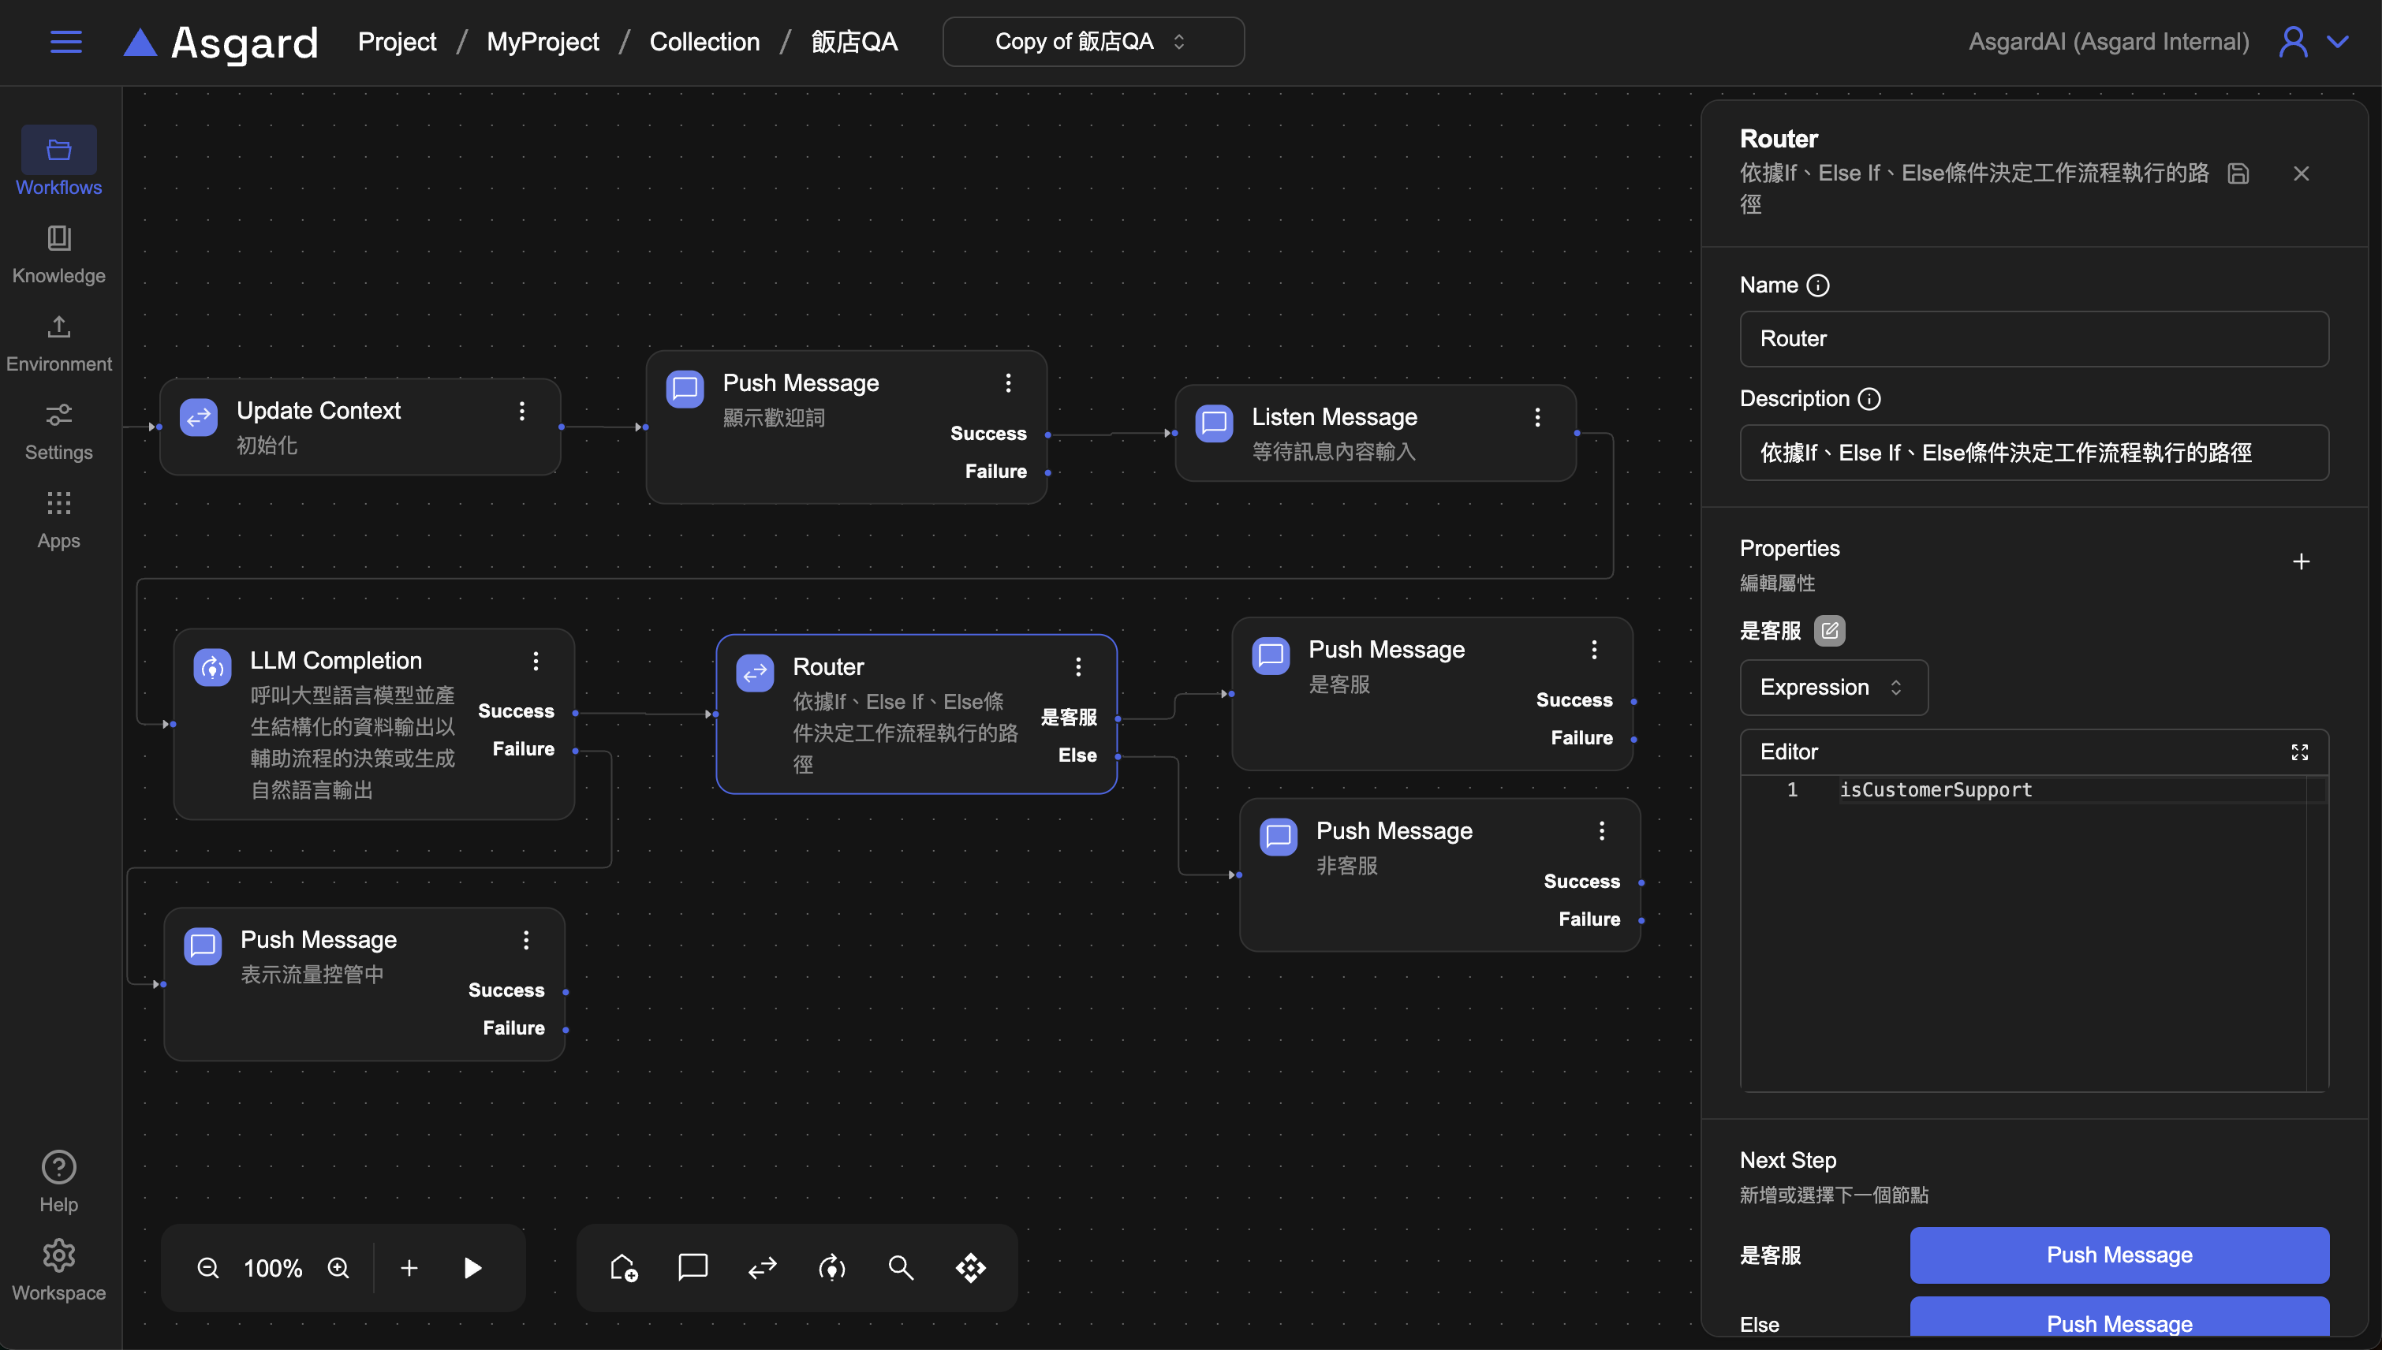The height and width of the screenshot is (1350, 2382).
Task: Open the Router node's three-dot menu
Action: coord(1077,666)
